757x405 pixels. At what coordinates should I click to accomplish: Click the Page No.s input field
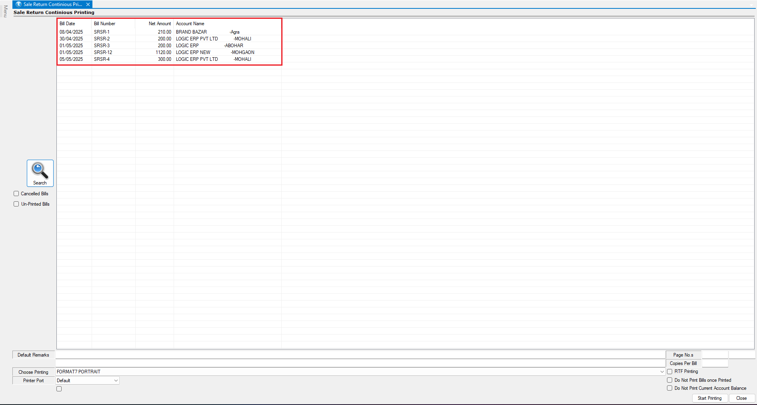pyautogui.click(x=715, y=355)
